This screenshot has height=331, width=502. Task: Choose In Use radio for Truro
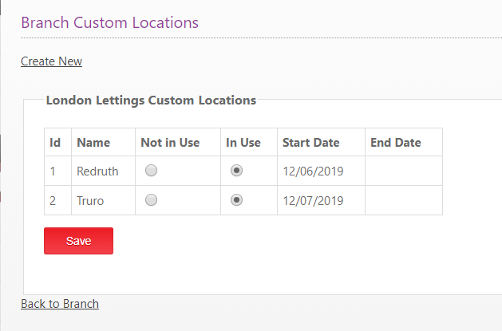pos(236,200)
